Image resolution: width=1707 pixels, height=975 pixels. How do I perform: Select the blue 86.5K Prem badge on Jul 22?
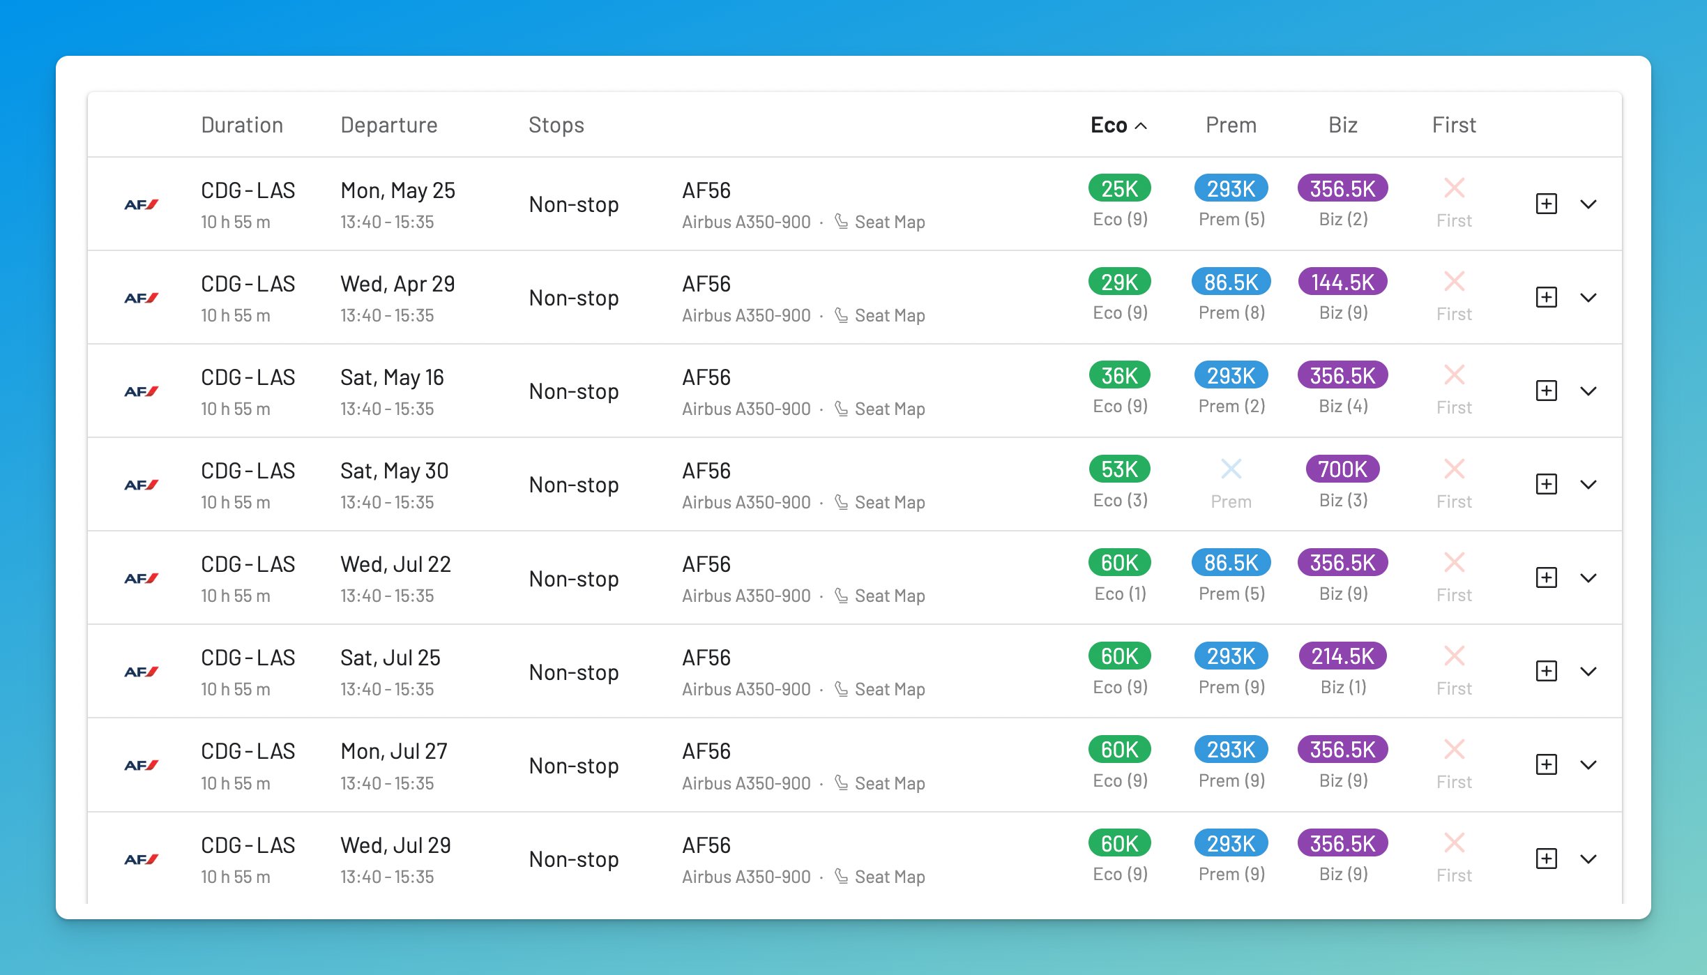coord(1231,562)
